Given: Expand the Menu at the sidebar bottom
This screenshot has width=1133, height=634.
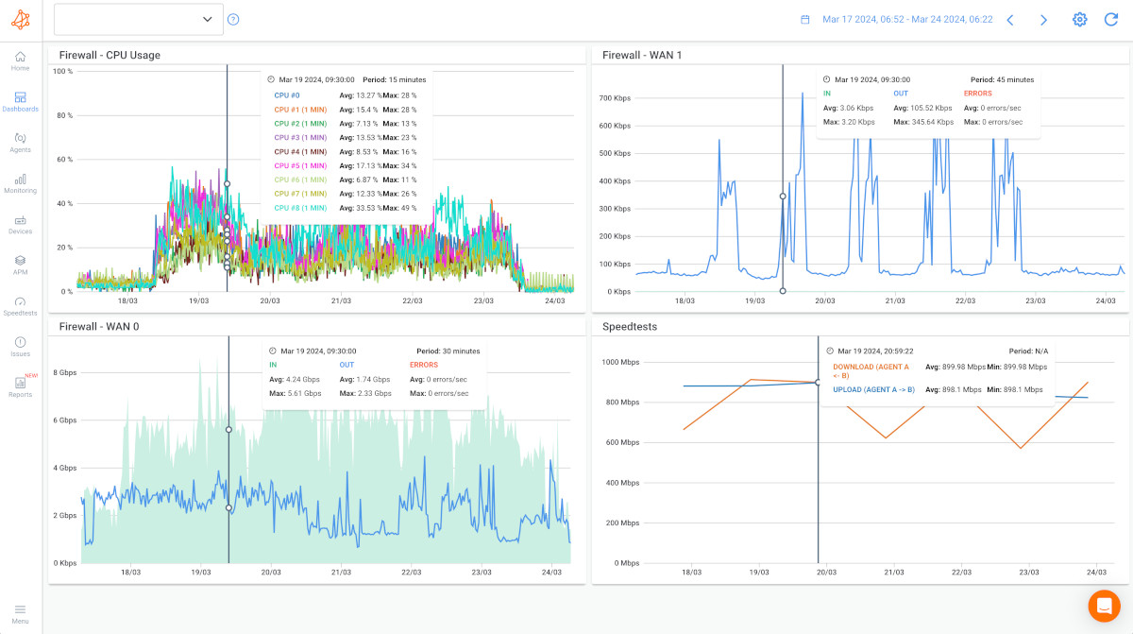Looking at the screenshot, I should pyautogui.click(x=19, y=609).
